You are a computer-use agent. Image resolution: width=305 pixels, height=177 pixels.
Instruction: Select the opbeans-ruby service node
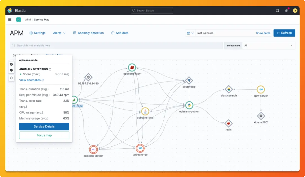pos(132,68)
